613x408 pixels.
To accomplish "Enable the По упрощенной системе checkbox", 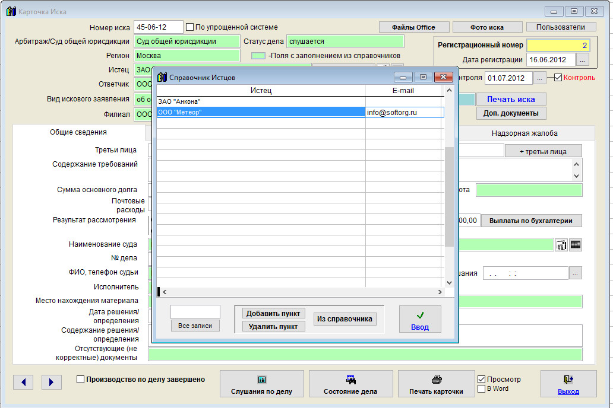I will pyautogui.click(x=190, y=27).
